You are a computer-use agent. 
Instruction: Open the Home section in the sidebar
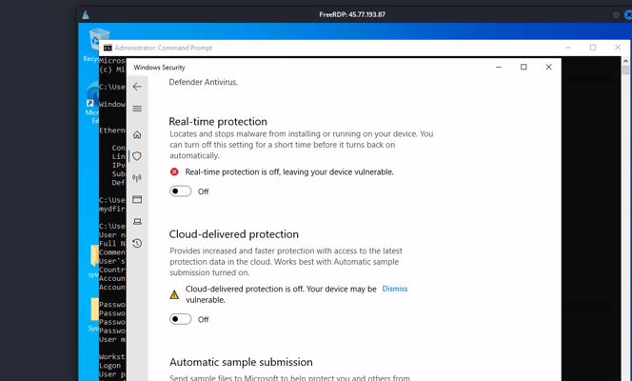coord(137,134)
